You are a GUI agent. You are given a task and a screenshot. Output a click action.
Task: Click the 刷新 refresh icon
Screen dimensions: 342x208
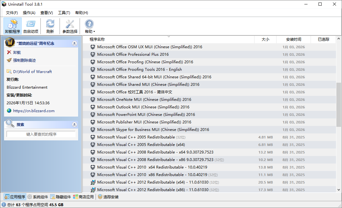point(50,23)
